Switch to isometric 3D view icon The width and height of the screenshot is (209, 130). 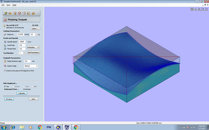pos(195,9)
